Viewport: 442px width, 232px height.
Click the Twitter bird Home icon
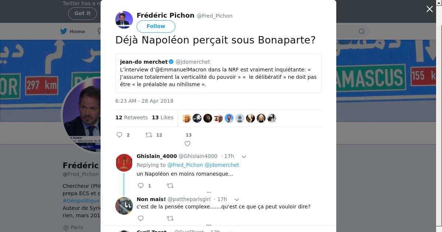pos(64,31)
